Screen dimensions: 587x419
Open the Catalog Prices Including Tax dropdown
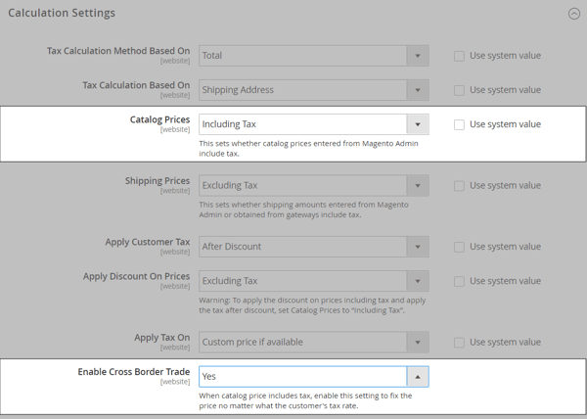click(x=314, y=124)
